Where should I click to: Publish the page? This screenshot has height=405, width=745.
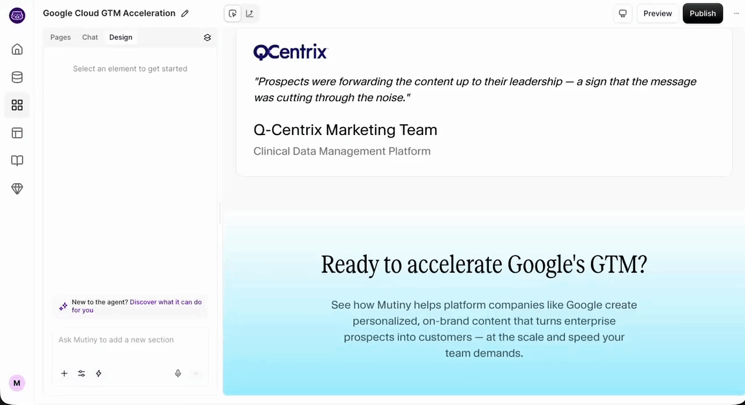pyautogui.click(x=703, y=13)
